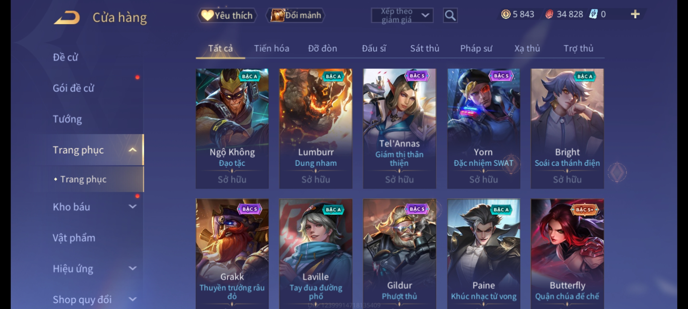Tap the blue voucher currency icon
Image resolution: width=688 pixels, height=309 pixels.
(x=593, y=14)
